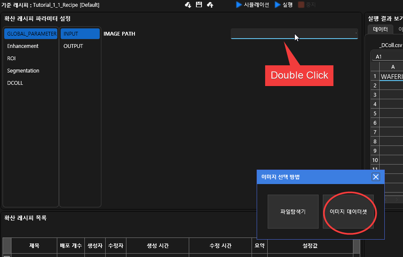
Task: Start the 시뮬레이션 (simulation) with its play icon
Action: pyautogui.click(x=238, y=6)
